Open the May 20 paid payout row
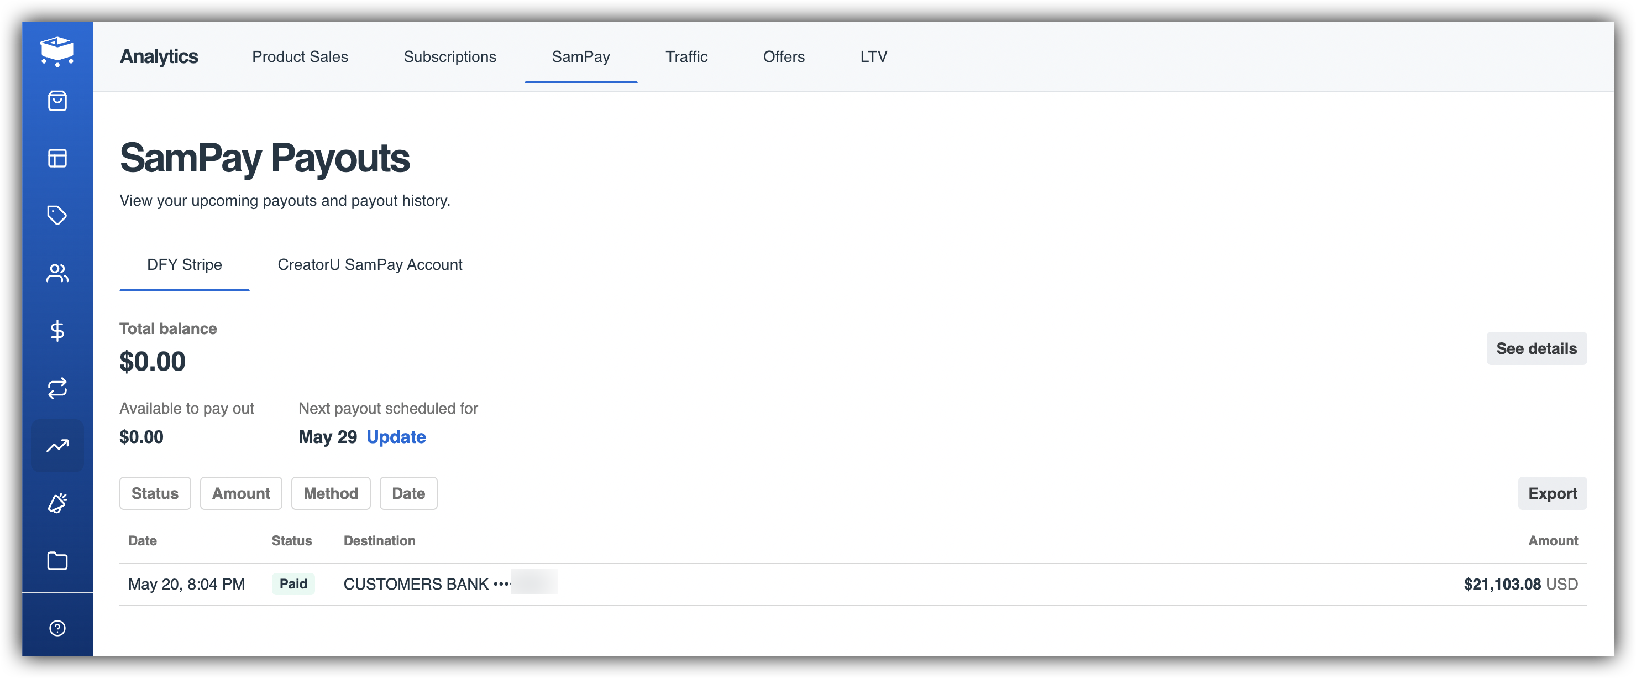 click(852, 584)
